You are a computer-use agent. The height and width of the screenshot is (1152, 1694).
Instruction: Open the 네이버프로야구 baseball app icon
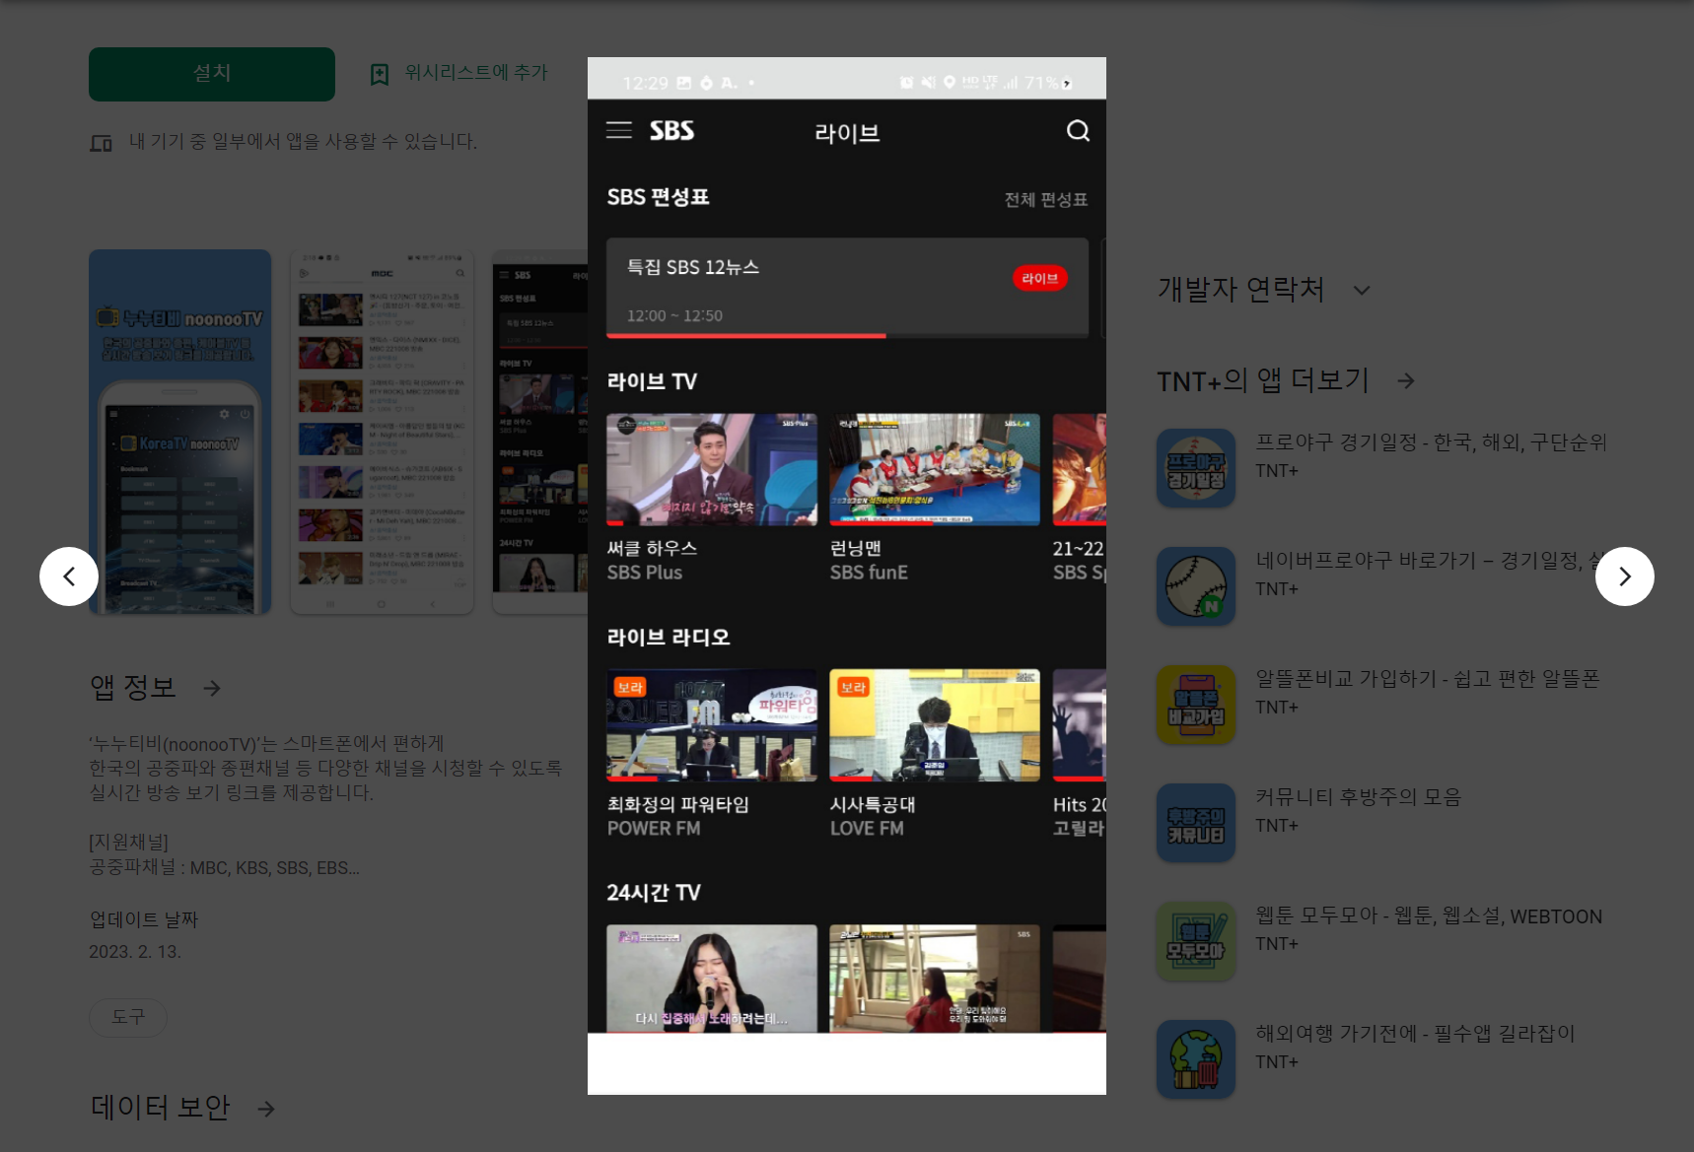coord(1195,585)
